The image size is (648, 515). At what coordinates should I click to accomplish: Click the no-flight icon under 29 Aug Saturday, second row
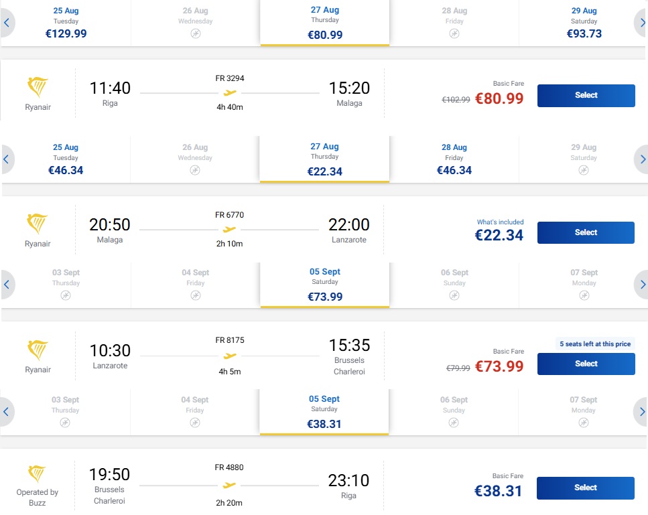[584, 170]
